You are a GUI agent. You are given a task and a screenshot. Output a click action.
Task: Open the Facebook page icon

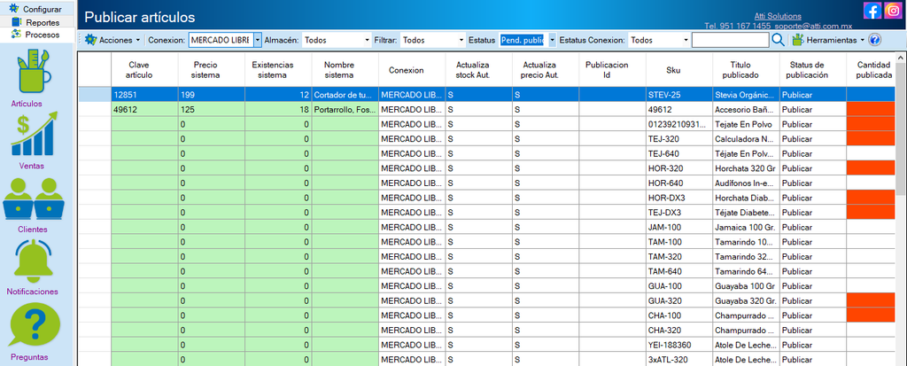(x=872, y=11)
